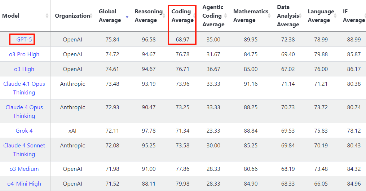Open the o3 Medium model link
366x191 pixels.
click(24, 169)
